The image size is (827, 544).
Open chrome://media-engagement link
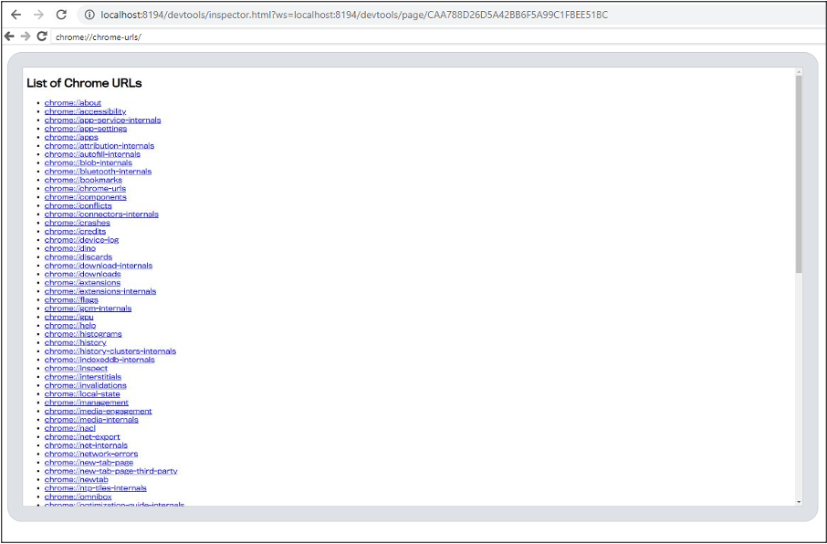[98, 411]
